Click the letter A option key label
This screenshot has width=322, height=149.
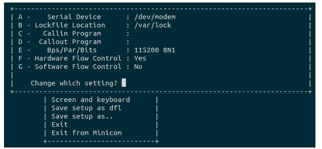(20, 17)
